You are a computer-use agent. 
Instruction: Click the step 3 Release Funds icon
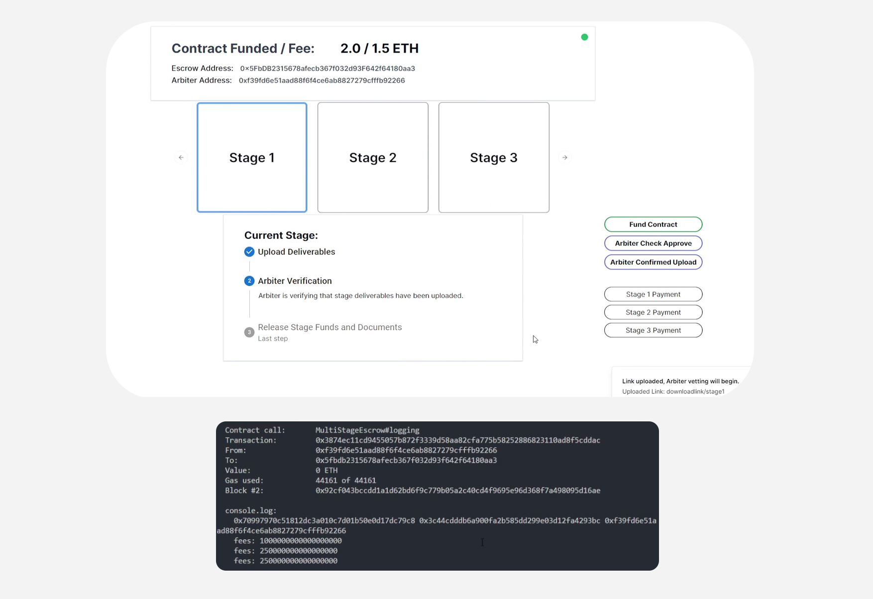tap(249, 332)
